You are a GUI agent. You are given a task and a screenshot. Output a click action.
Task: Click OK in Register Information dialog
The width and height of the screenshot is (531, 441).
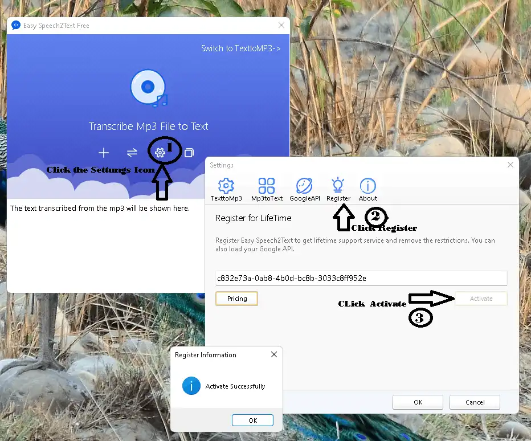252,420
